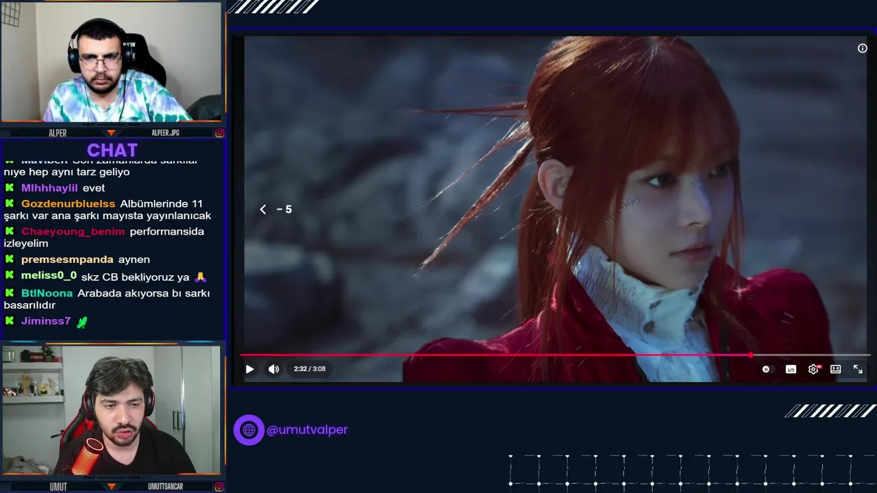Screen dimensions: 877x493
Task: Mute the video volume speaker icon
Action: tap(273, 369)
